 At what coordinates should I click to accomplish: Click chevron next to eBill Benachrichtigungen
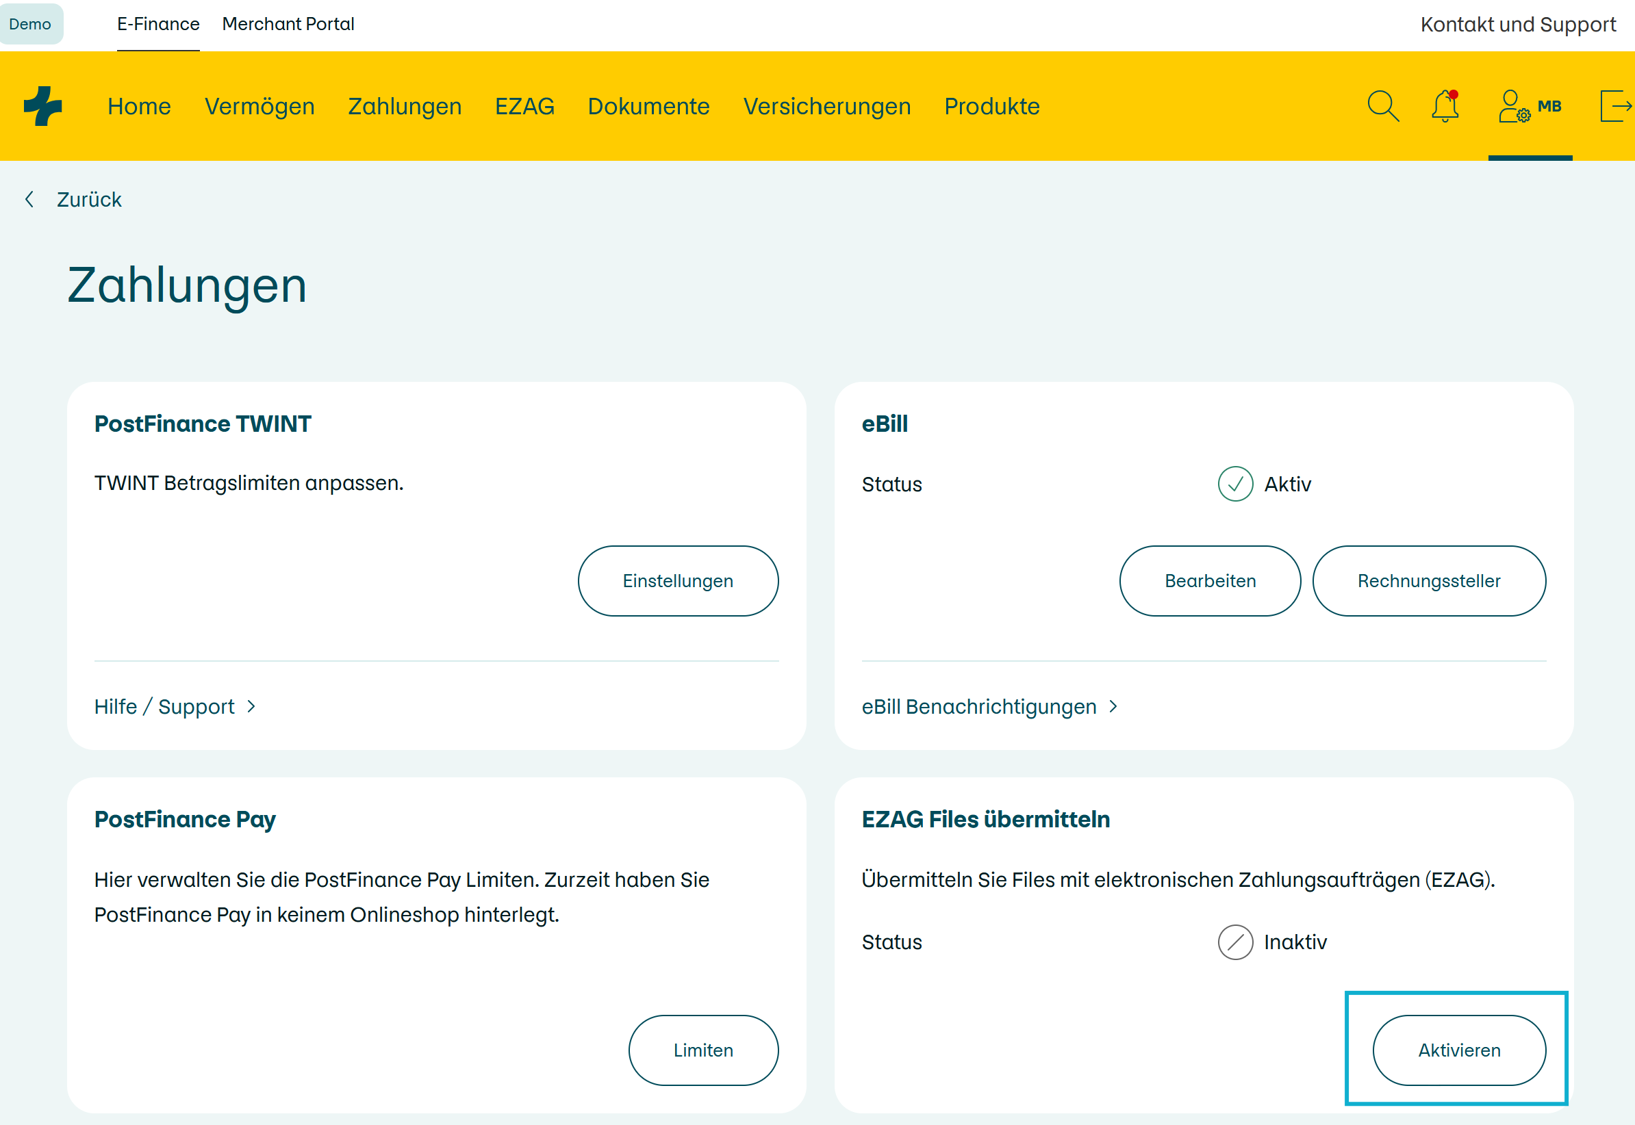[x=1113, y=706]
